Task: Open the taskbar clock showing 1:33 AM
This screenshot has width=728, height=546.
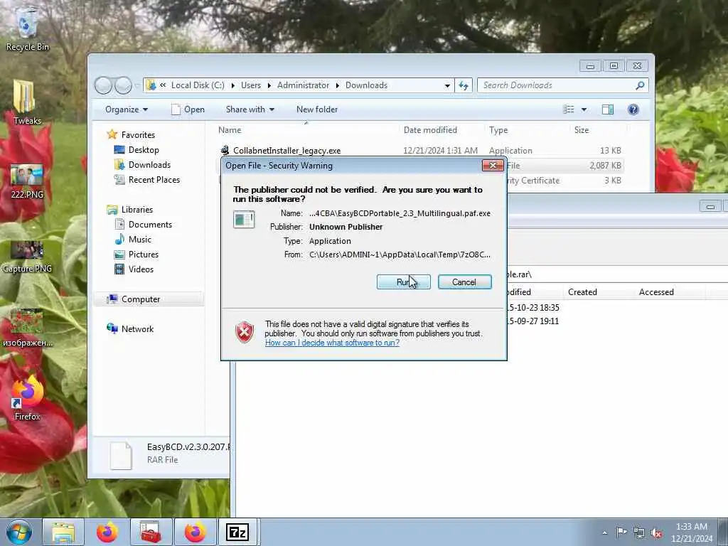Action: point(691,532)
